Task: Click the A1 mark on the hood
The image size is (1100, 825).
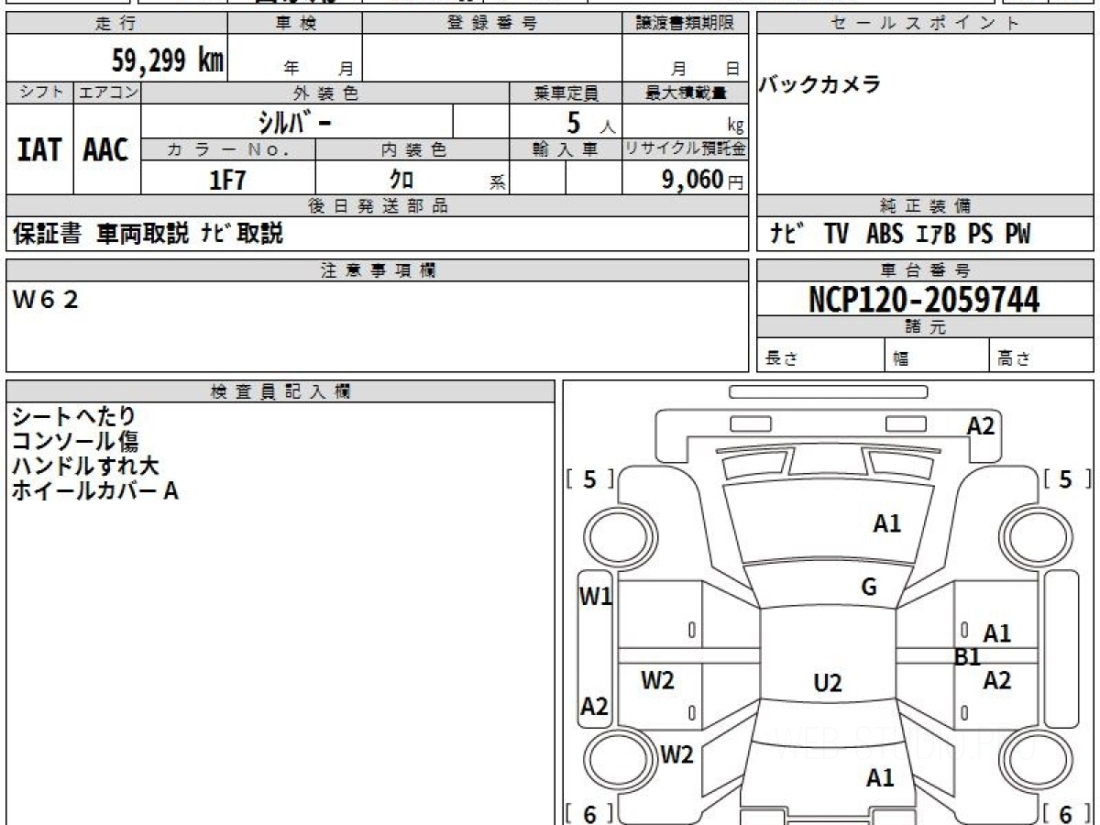Action: coord(886,524)
